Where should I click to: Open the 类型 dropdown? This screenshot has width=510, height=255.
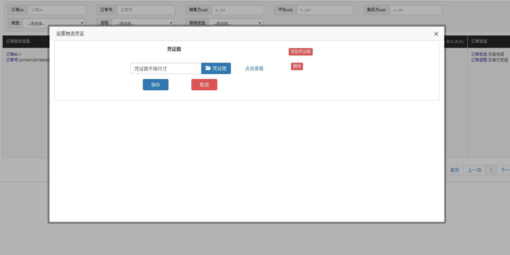[54, 23]
